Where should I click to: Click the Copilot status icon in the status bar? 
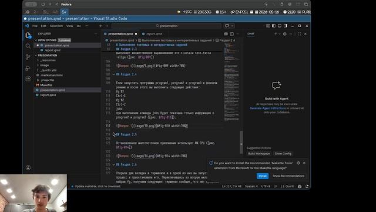click(x=300, y=186)
